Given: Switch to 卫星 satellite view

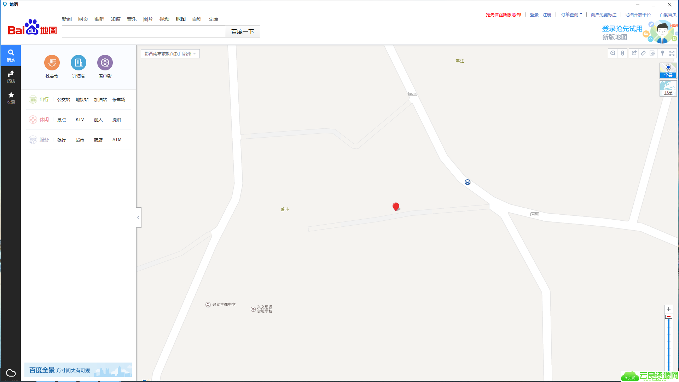Looking at the screenshot, I should [668, 88].
